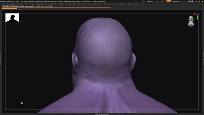Click the ZBrush logo icon in title bar

coord(1,1)
